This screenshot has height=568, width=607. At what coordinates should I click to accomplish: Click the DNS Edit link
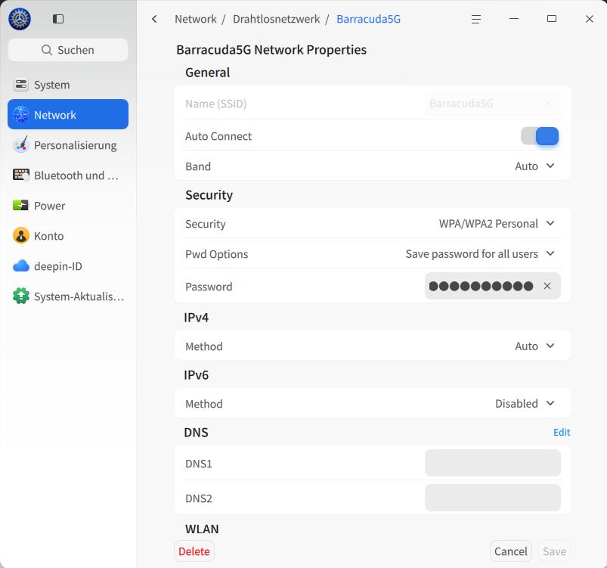pos(562,432)
